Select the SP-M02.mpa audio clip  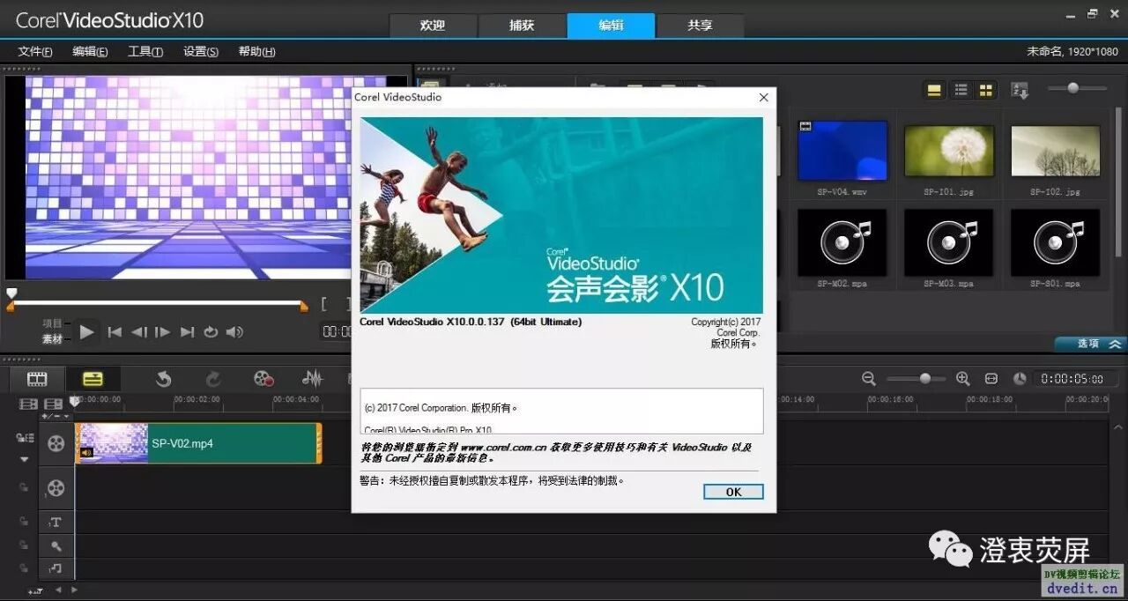pyautogui.click(x=842, y=242)
